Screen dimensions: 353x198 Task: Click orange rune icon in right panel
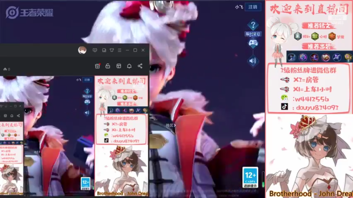pos(332,36)
